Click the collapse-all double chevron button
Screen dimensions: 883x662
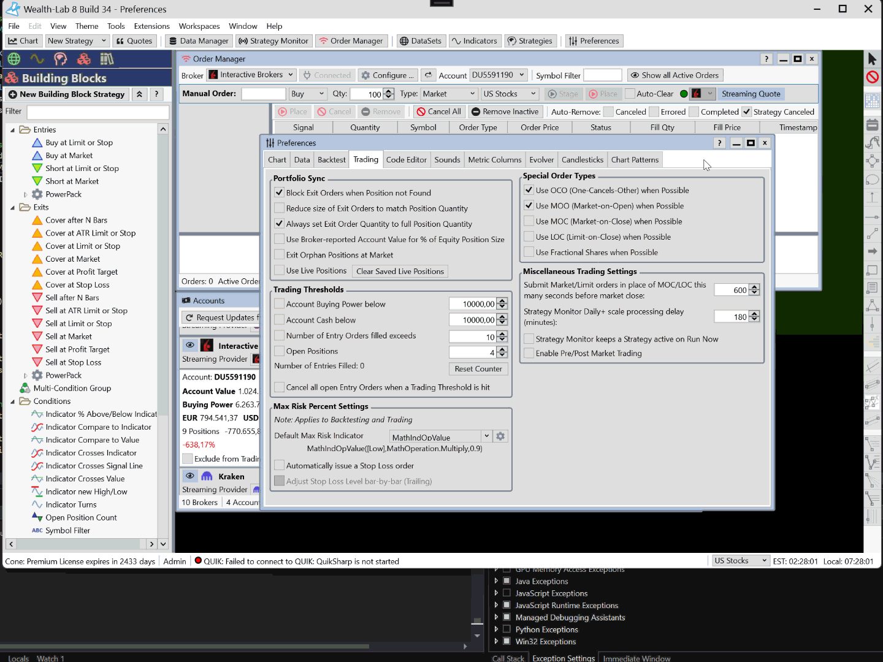[139, 94]
